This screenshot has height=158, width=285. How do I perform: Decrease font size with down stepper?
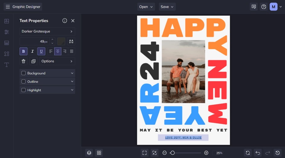tap(52, 43)
